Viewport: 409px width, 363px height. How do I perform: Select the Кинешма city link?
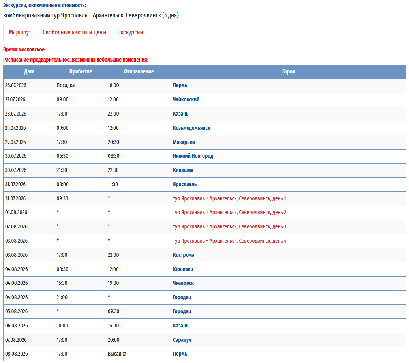point(183,170)
